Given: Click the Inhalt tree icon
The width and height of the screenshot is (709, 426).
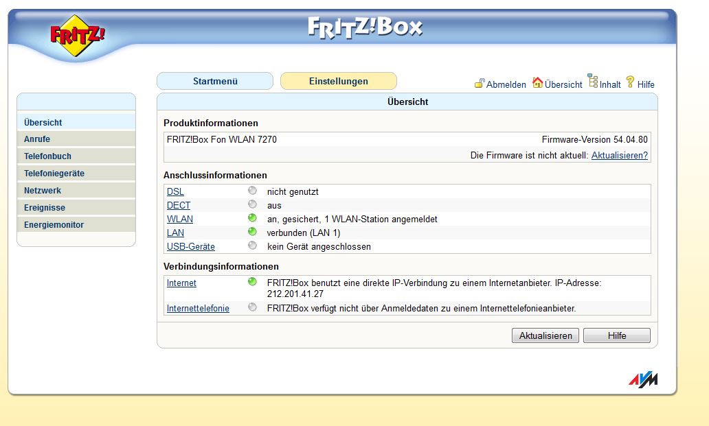Looking at the screenshot, I should 593,81.
